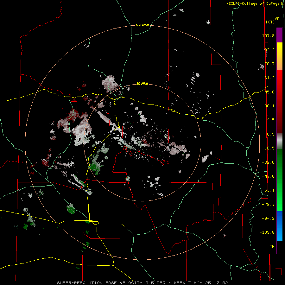Click the -0.9 value on the velocity scale
The width and height of the screenshot is (285, 285).
(269, 134)
